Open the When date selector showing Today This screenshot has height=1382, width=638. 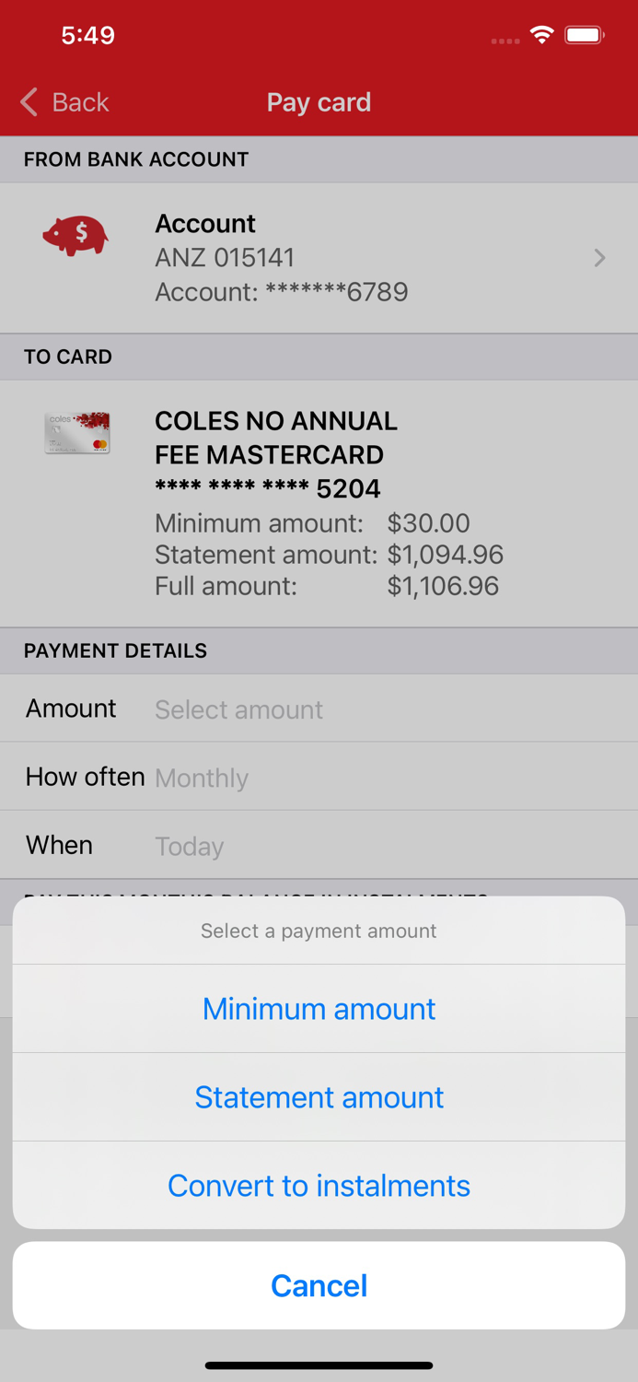pyautogui.click(x=319, y=845)
